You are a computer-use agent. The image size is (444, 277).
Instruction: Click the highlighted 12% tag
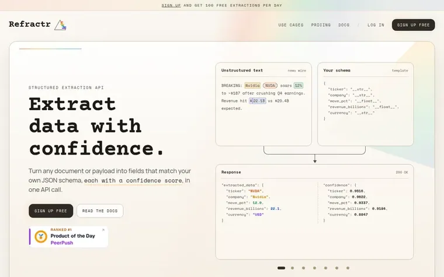coord(299,85)
